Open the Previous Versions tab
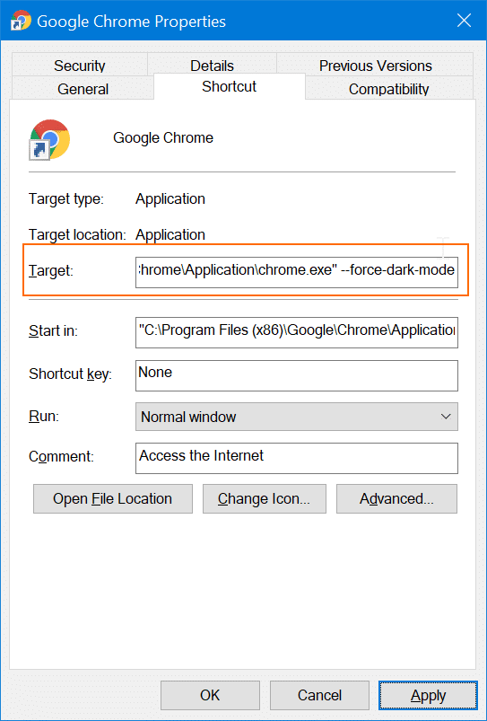487x721 pixels. tap(375, 65)
